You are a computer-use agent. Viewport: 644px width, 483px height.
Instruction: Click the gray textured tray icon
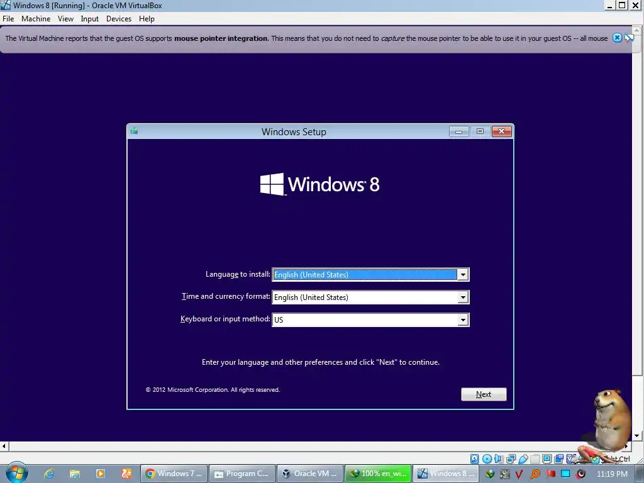click(x=505, y=474)
